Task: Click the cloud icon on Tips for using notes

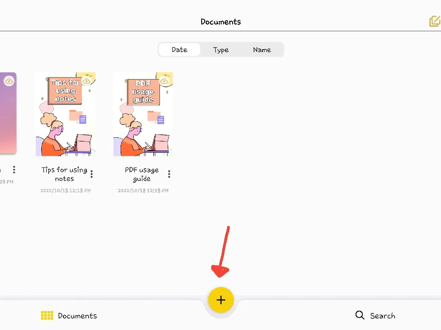Action: click(x=86, y=81)
